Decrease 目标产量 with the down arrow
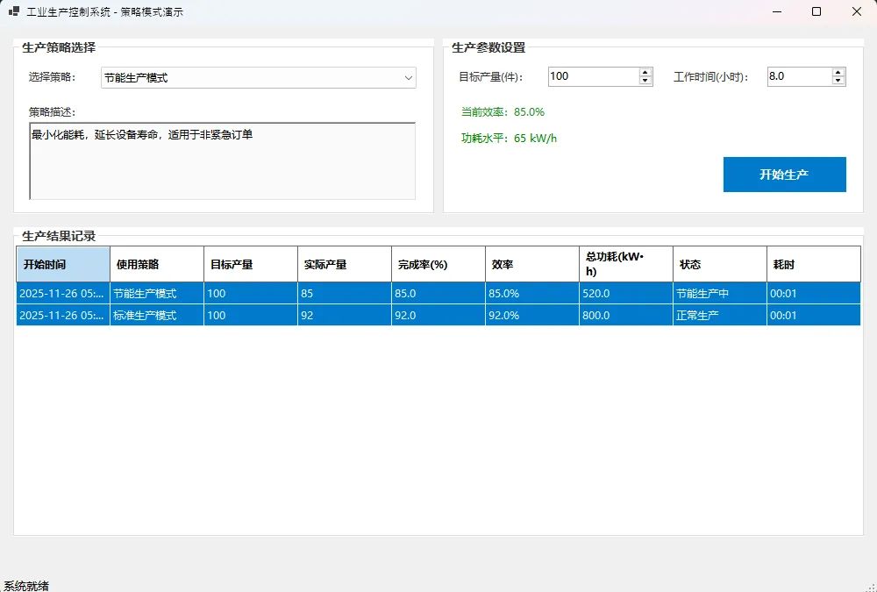Viewport: 877px width, 592px height. click(645, 81)
